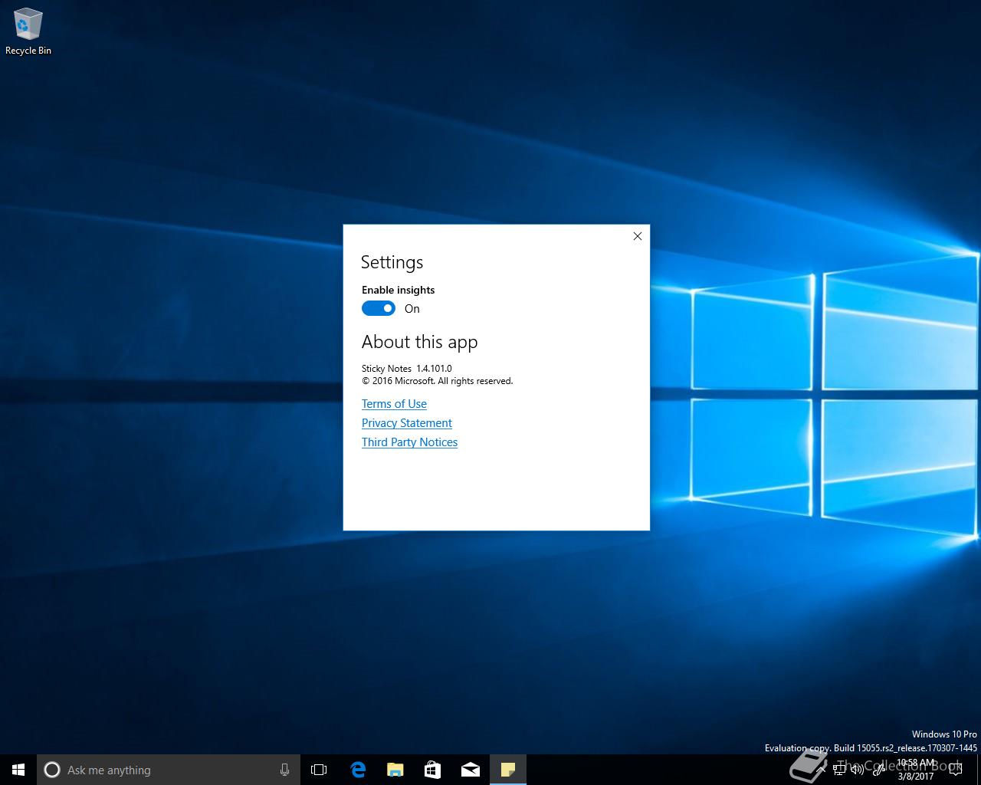Click the Sticky Notes 1.4.101.0 version text
Screen dimensions: 981x785
coord(407,369)
